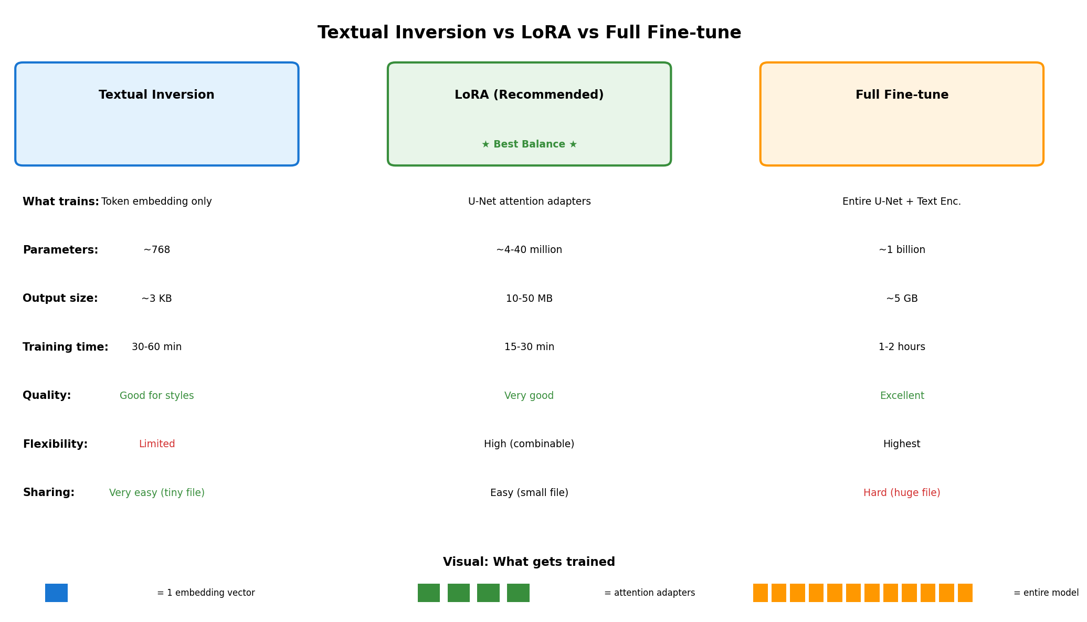Click the last orange entire-model square
1087x622 pixels.
(x=965, y=593)
